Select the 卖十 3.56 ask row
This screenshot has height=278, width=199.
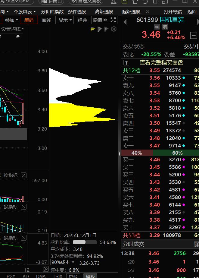[160, 78]
